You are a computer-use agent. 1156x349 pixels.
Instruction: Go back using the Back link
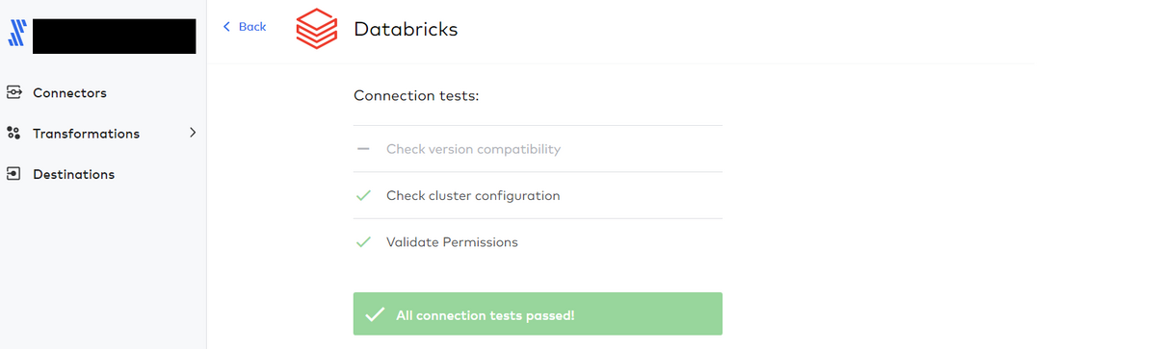tap(245, 27)
